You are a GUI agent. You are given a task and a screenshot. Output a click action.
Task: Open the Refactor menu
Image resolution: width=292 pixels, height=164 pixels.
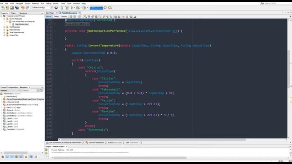click(36, 3)
